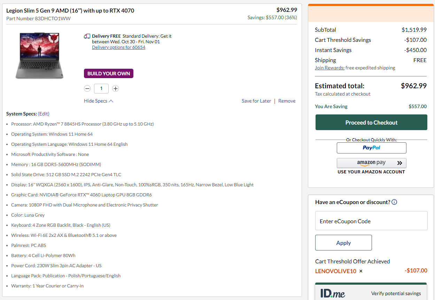Focus the Enter eCoupon Code field

pyautogui.click(x=371, y=220)
